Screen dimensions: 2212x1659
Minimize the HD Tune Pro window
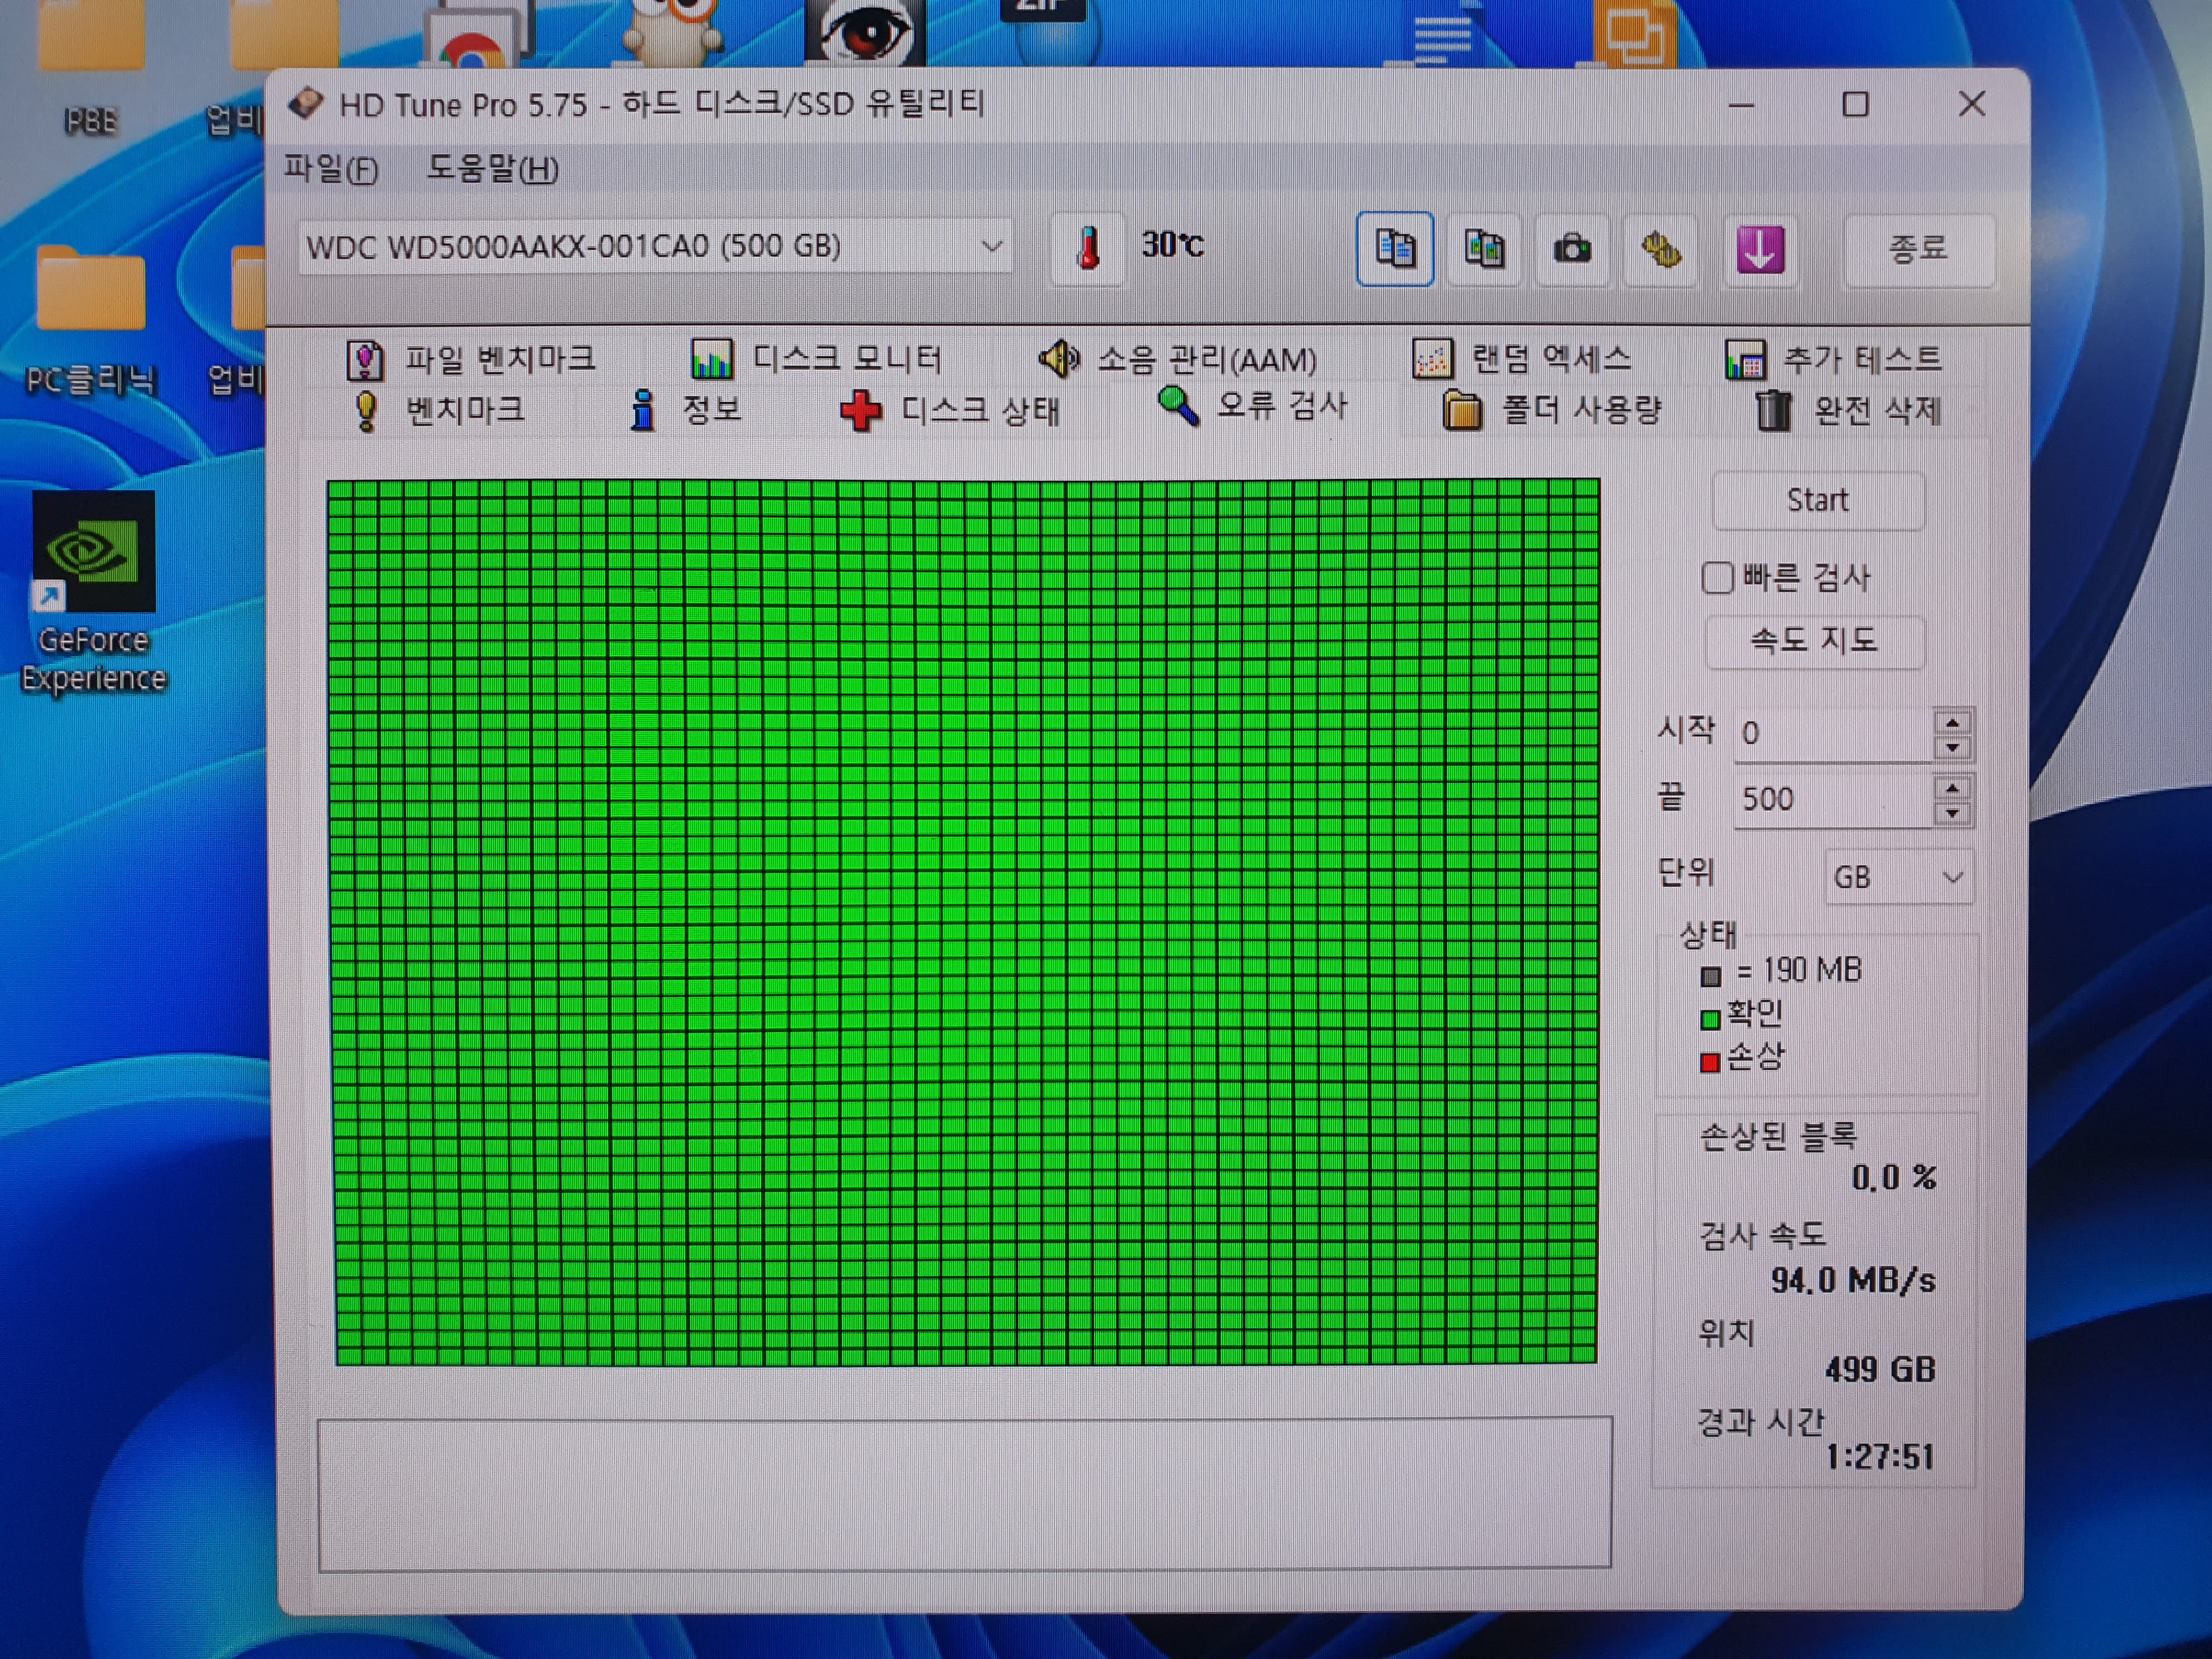tap(1741, 105)
